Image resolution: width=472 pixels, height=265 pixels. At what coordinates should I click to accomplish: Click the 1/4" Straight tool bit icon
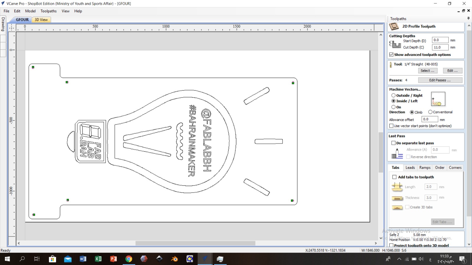391,65
